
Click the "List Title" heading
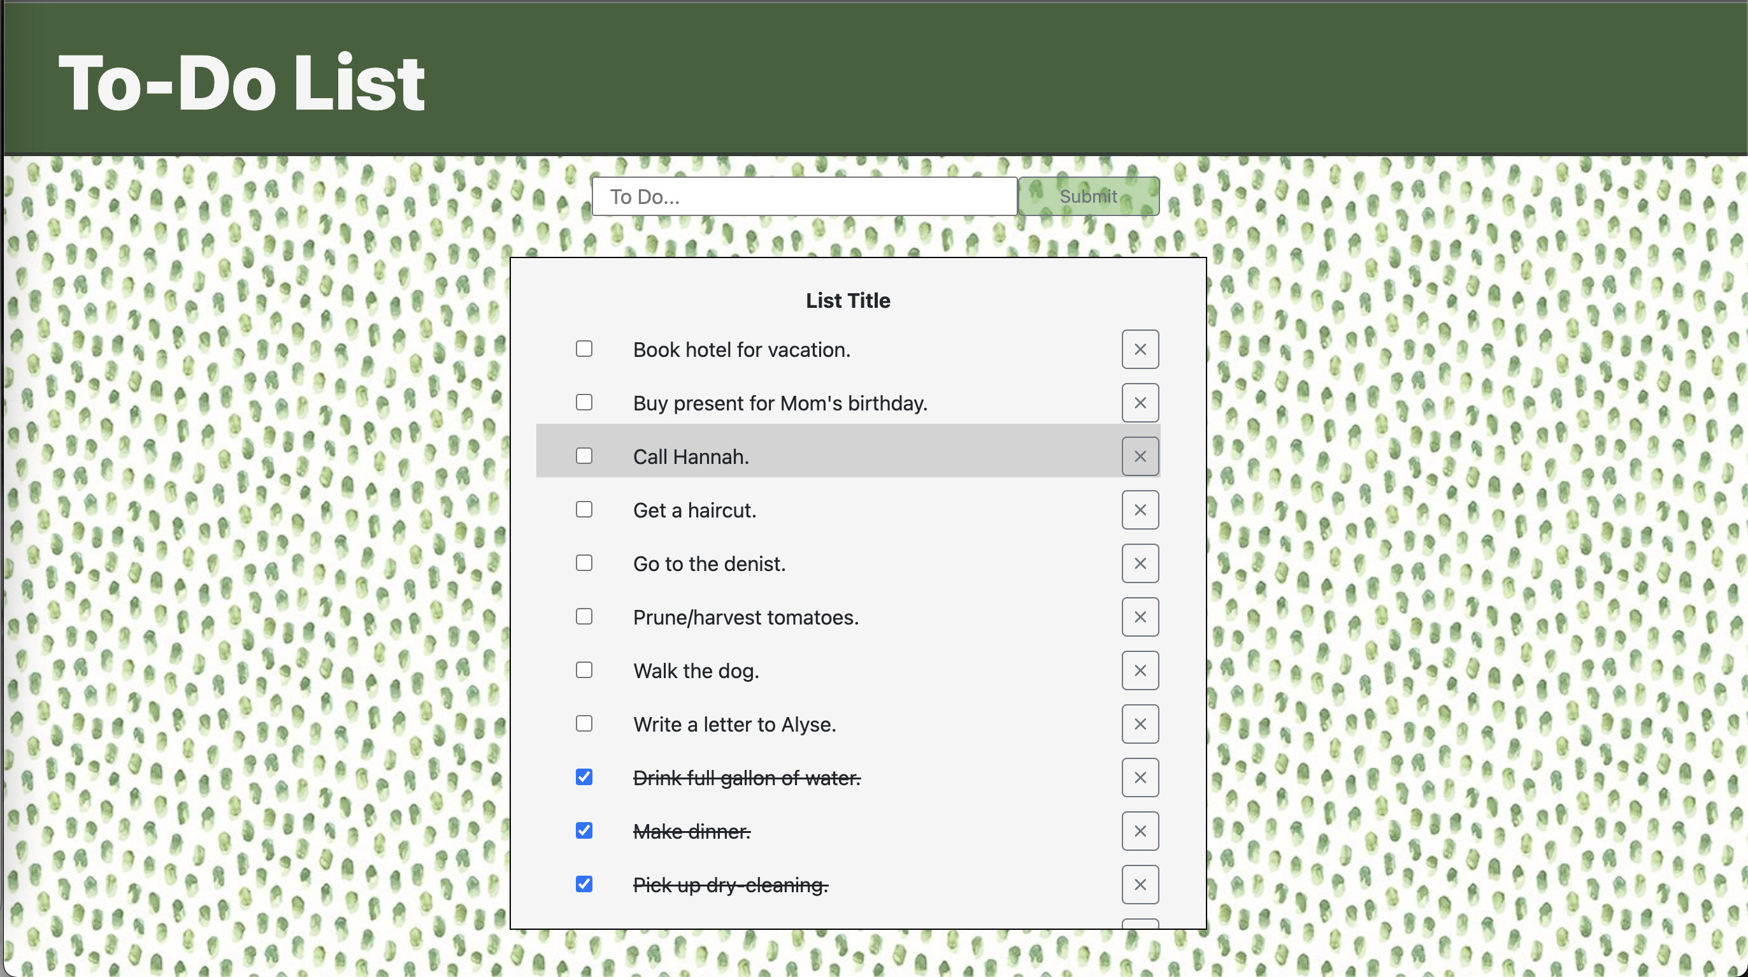click(847, 300)
